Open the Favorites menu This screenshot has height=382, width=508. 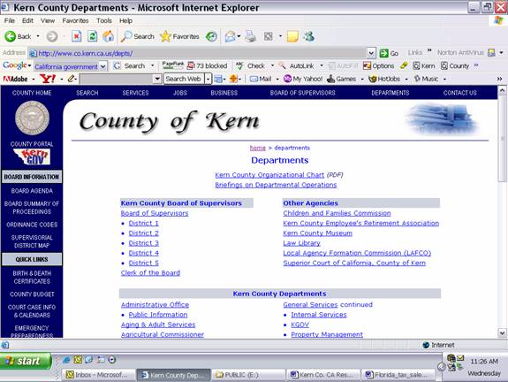[75, 20]
